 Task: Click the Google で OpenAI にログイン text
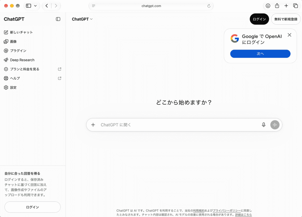[x=262, y=39]
